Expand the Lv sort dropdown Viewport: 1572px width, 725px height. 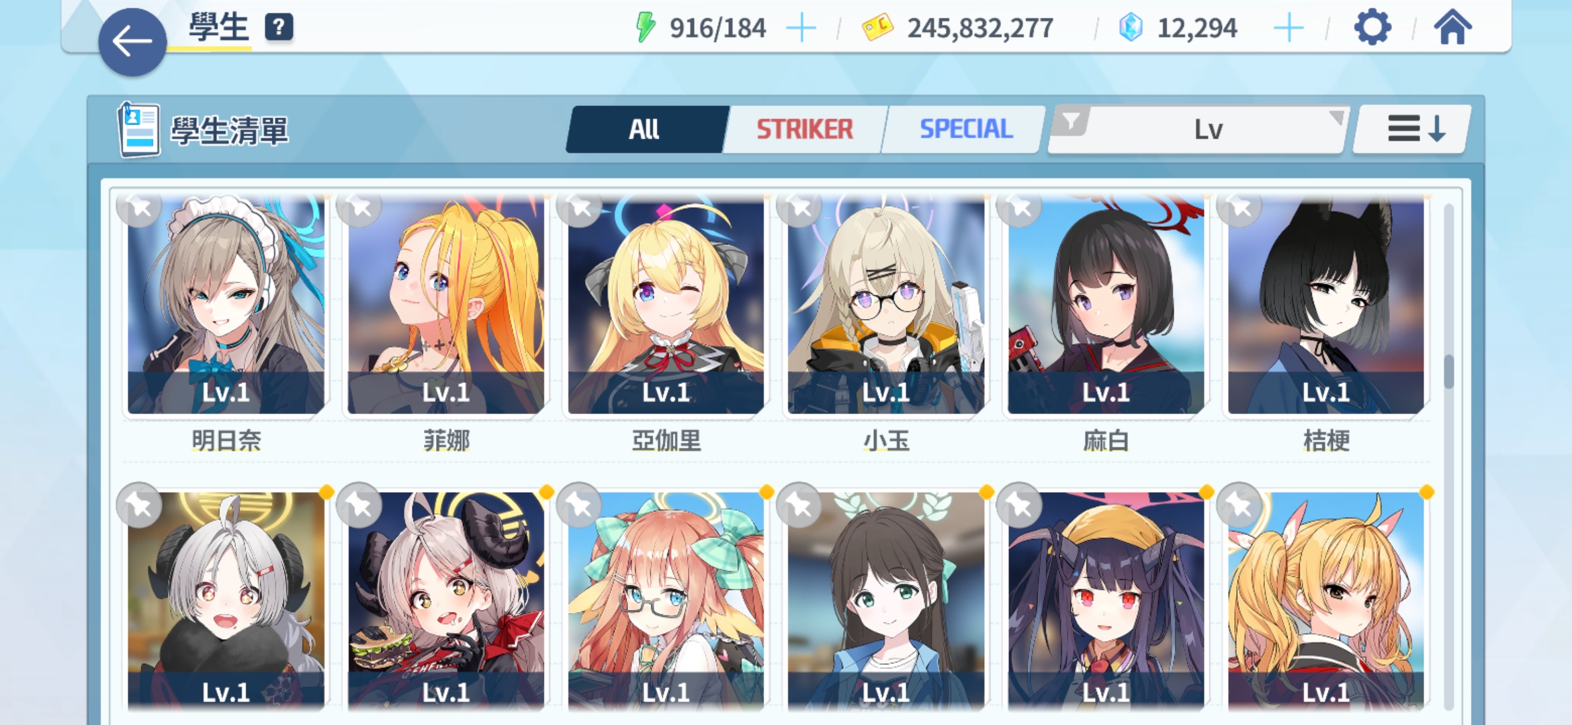(x=1199, y=129)
